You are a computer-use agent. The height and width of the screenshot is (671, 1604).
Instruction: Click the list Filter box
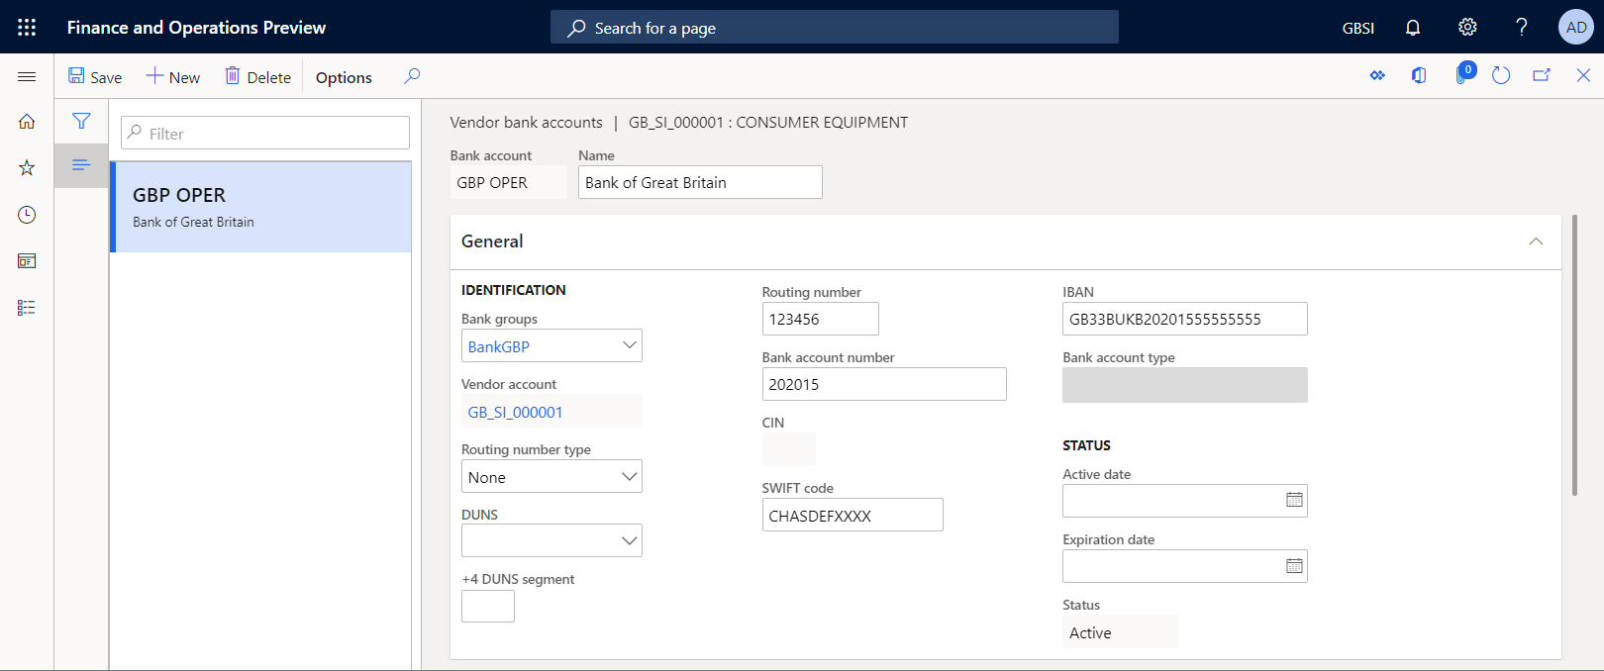[x=265, y=133]
